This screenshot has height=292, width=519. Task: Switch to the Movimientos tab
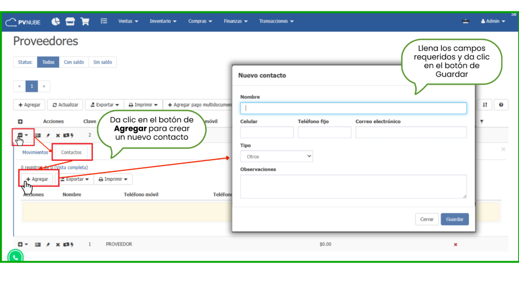tap(35, 152)
